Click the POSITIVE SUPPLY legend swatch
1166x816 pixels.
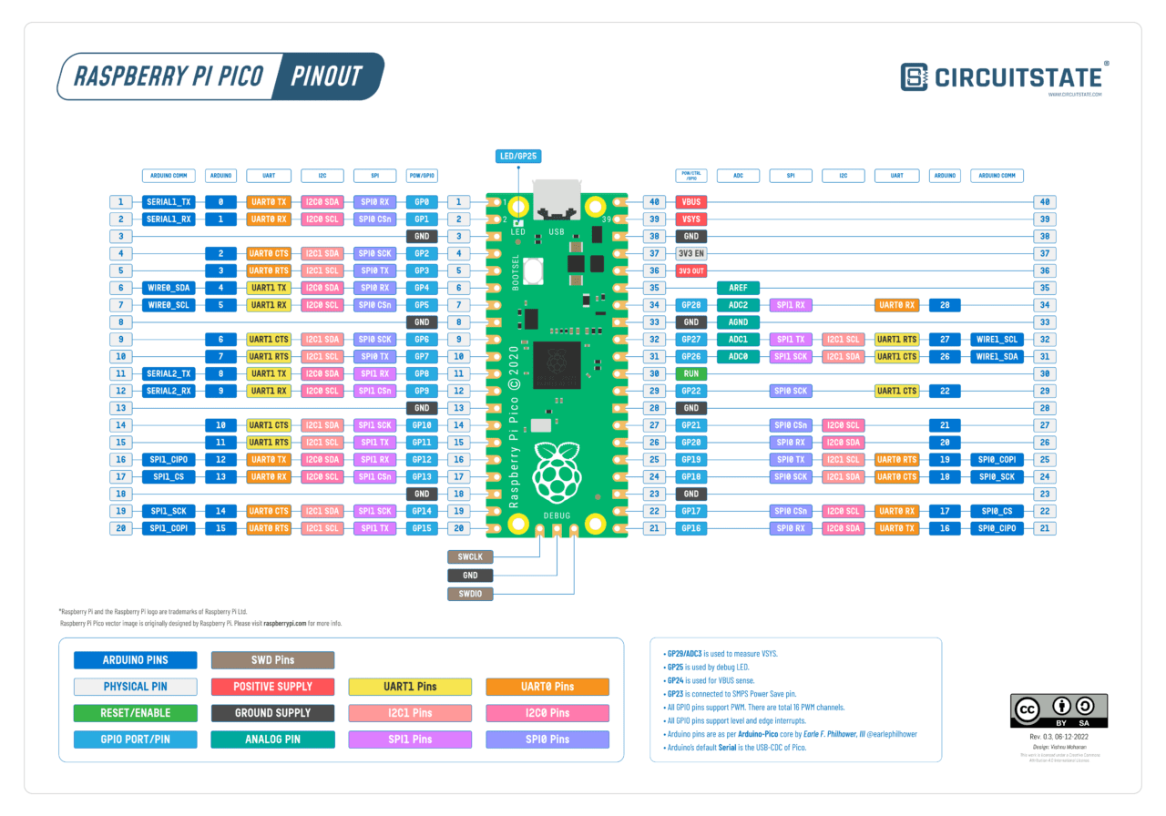[x=272, y=687]
